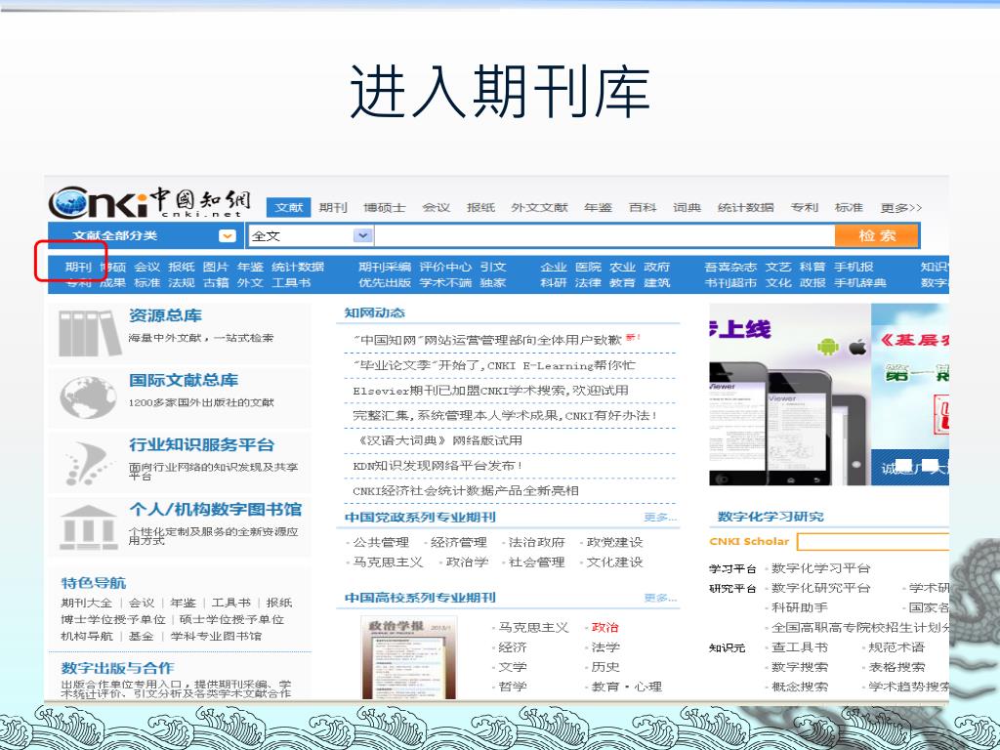
Task: Open the 科研助手 link
Action: point(800,607)
